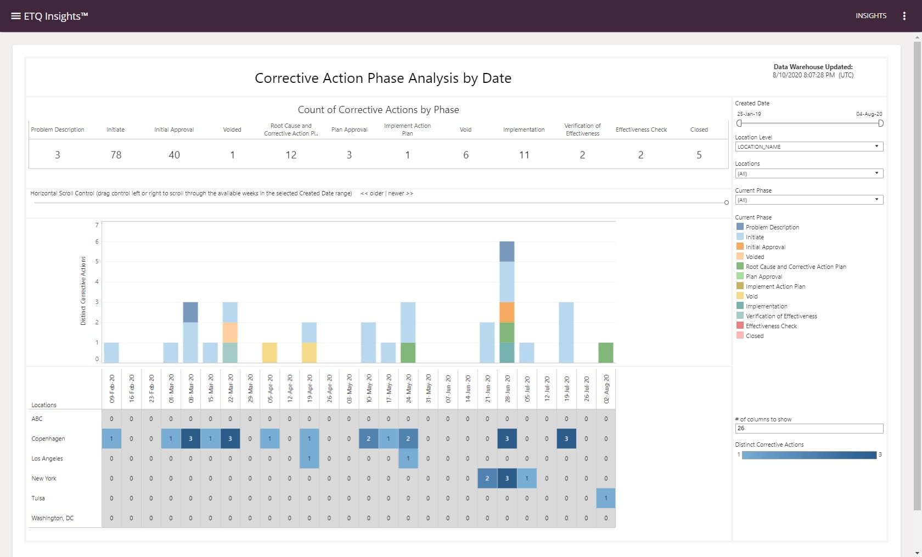Click the Initial Approval count 40

174,155
